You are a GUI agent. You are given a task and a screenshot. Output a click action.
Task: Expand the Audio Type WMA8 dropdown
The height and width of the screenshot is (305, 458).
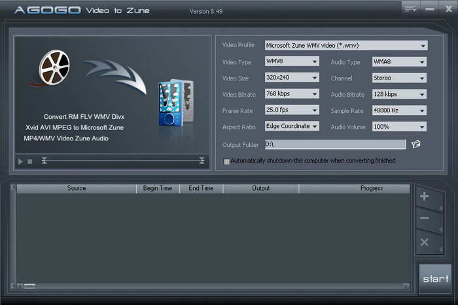coord(399,61)
